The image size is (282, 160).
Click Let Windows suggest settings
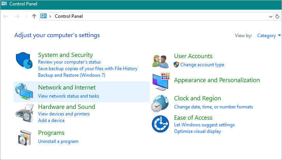(x=204, y=125)
